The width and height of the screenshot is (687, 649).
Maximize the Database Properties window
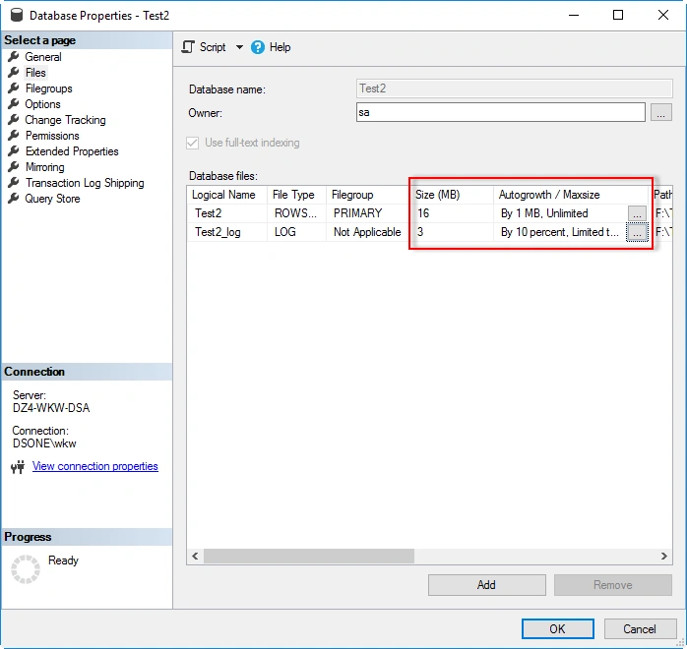coord(618,15)
